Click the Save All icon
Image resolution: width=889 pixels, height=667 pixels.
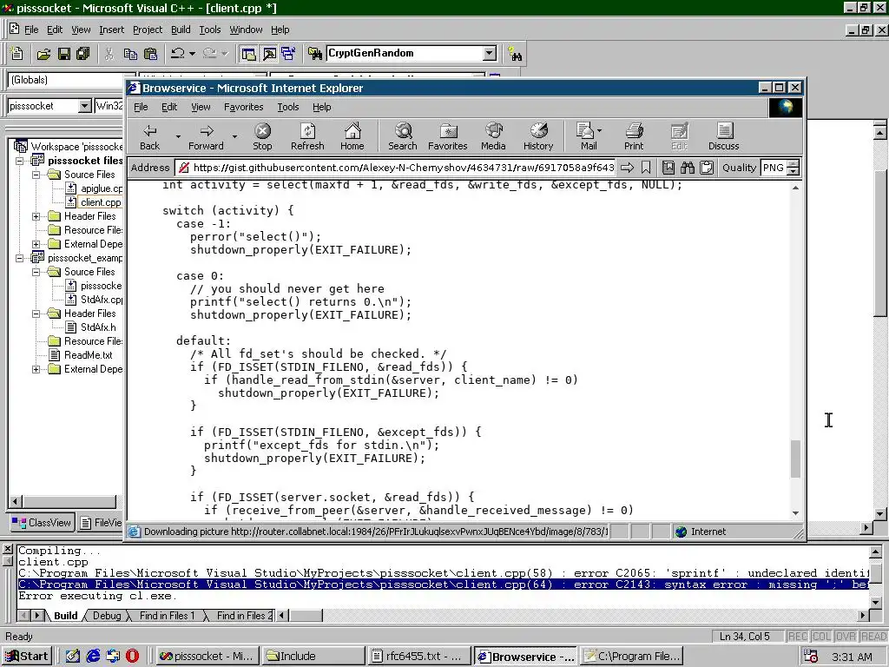pos(83,54)
